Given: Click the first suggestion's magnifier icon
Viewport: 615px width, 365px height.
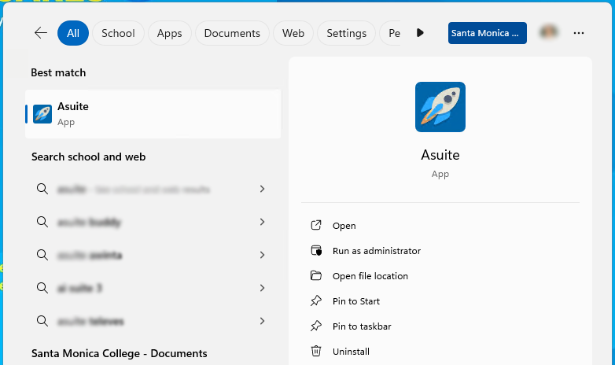Looking at the screenshot, I should [x=42, y=189].
